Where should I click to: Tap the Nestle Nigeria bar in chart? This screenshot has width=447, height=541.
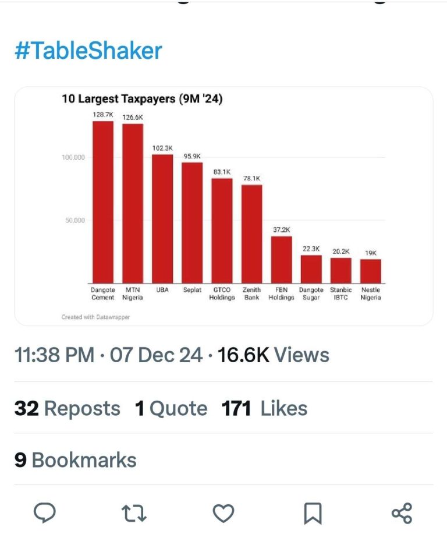[x=371, y=271]
